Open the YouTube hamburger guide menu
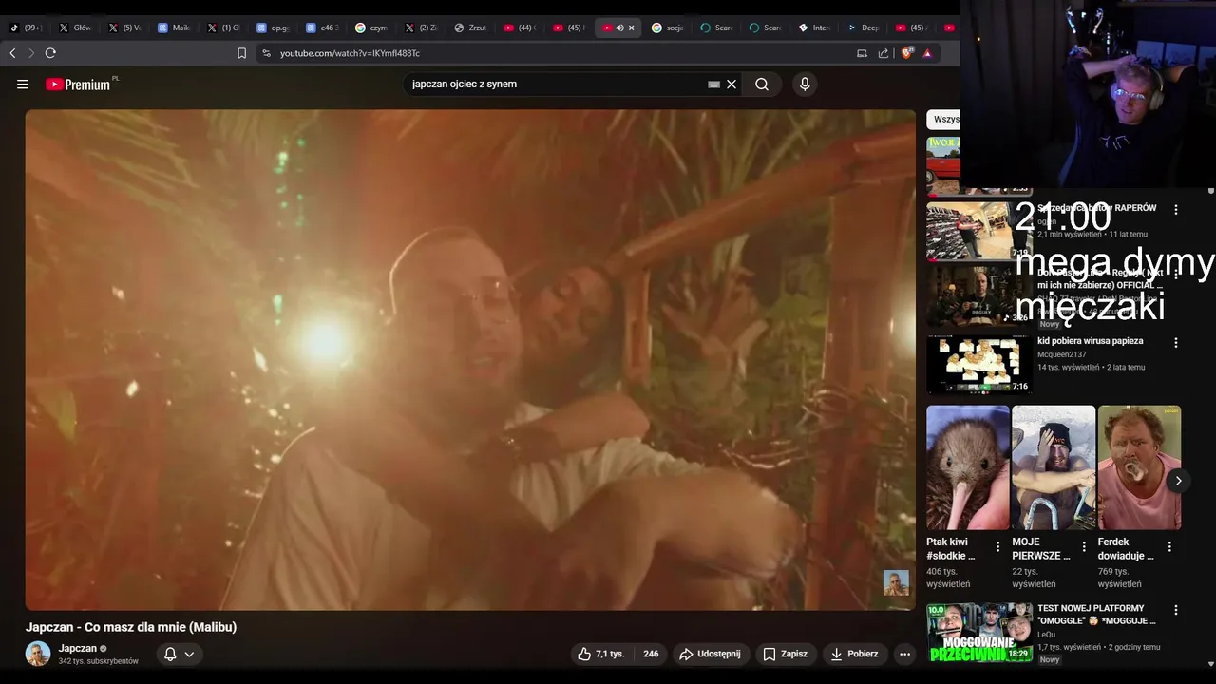The width and height of the screenshot is (1216, 684). tap(23, 85)
